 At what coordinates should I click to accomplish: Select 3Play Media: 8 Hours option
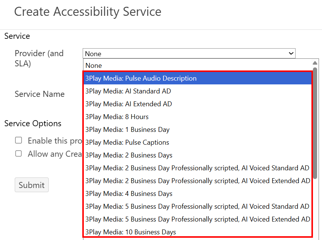click(197, 117)
